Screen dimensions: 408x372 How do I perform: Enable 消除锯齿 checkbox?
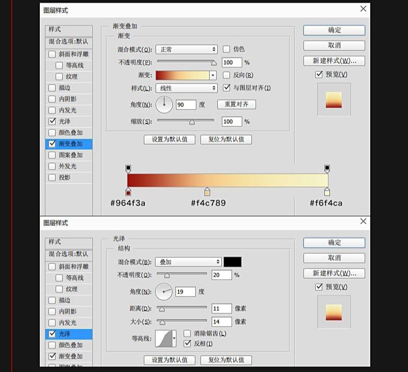tap(187, 334)
